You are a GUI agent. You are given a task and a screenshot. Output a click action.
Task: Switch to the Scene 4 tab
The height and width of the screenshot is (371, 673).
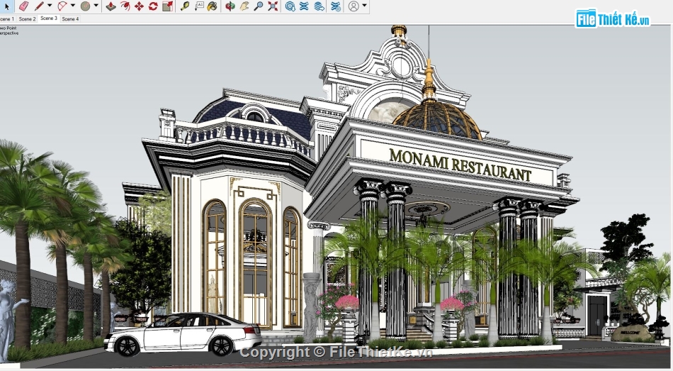point(70,18)
